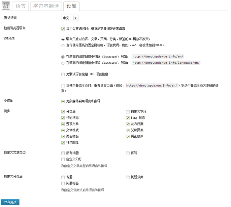
Task: Enable the static homepage redirect checkbox
Action: (63, 85)
